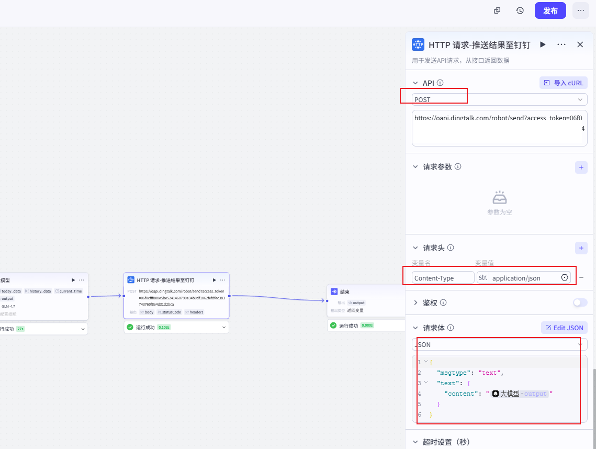Click the "msgtype" key in JSON editor

[454, 373]
